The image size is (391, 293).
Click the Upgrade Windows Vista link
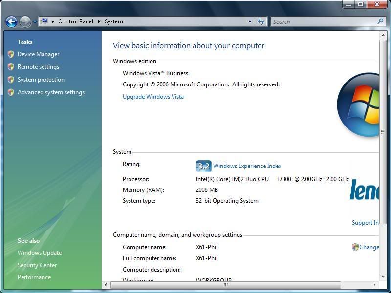click(x=153, y=97)
